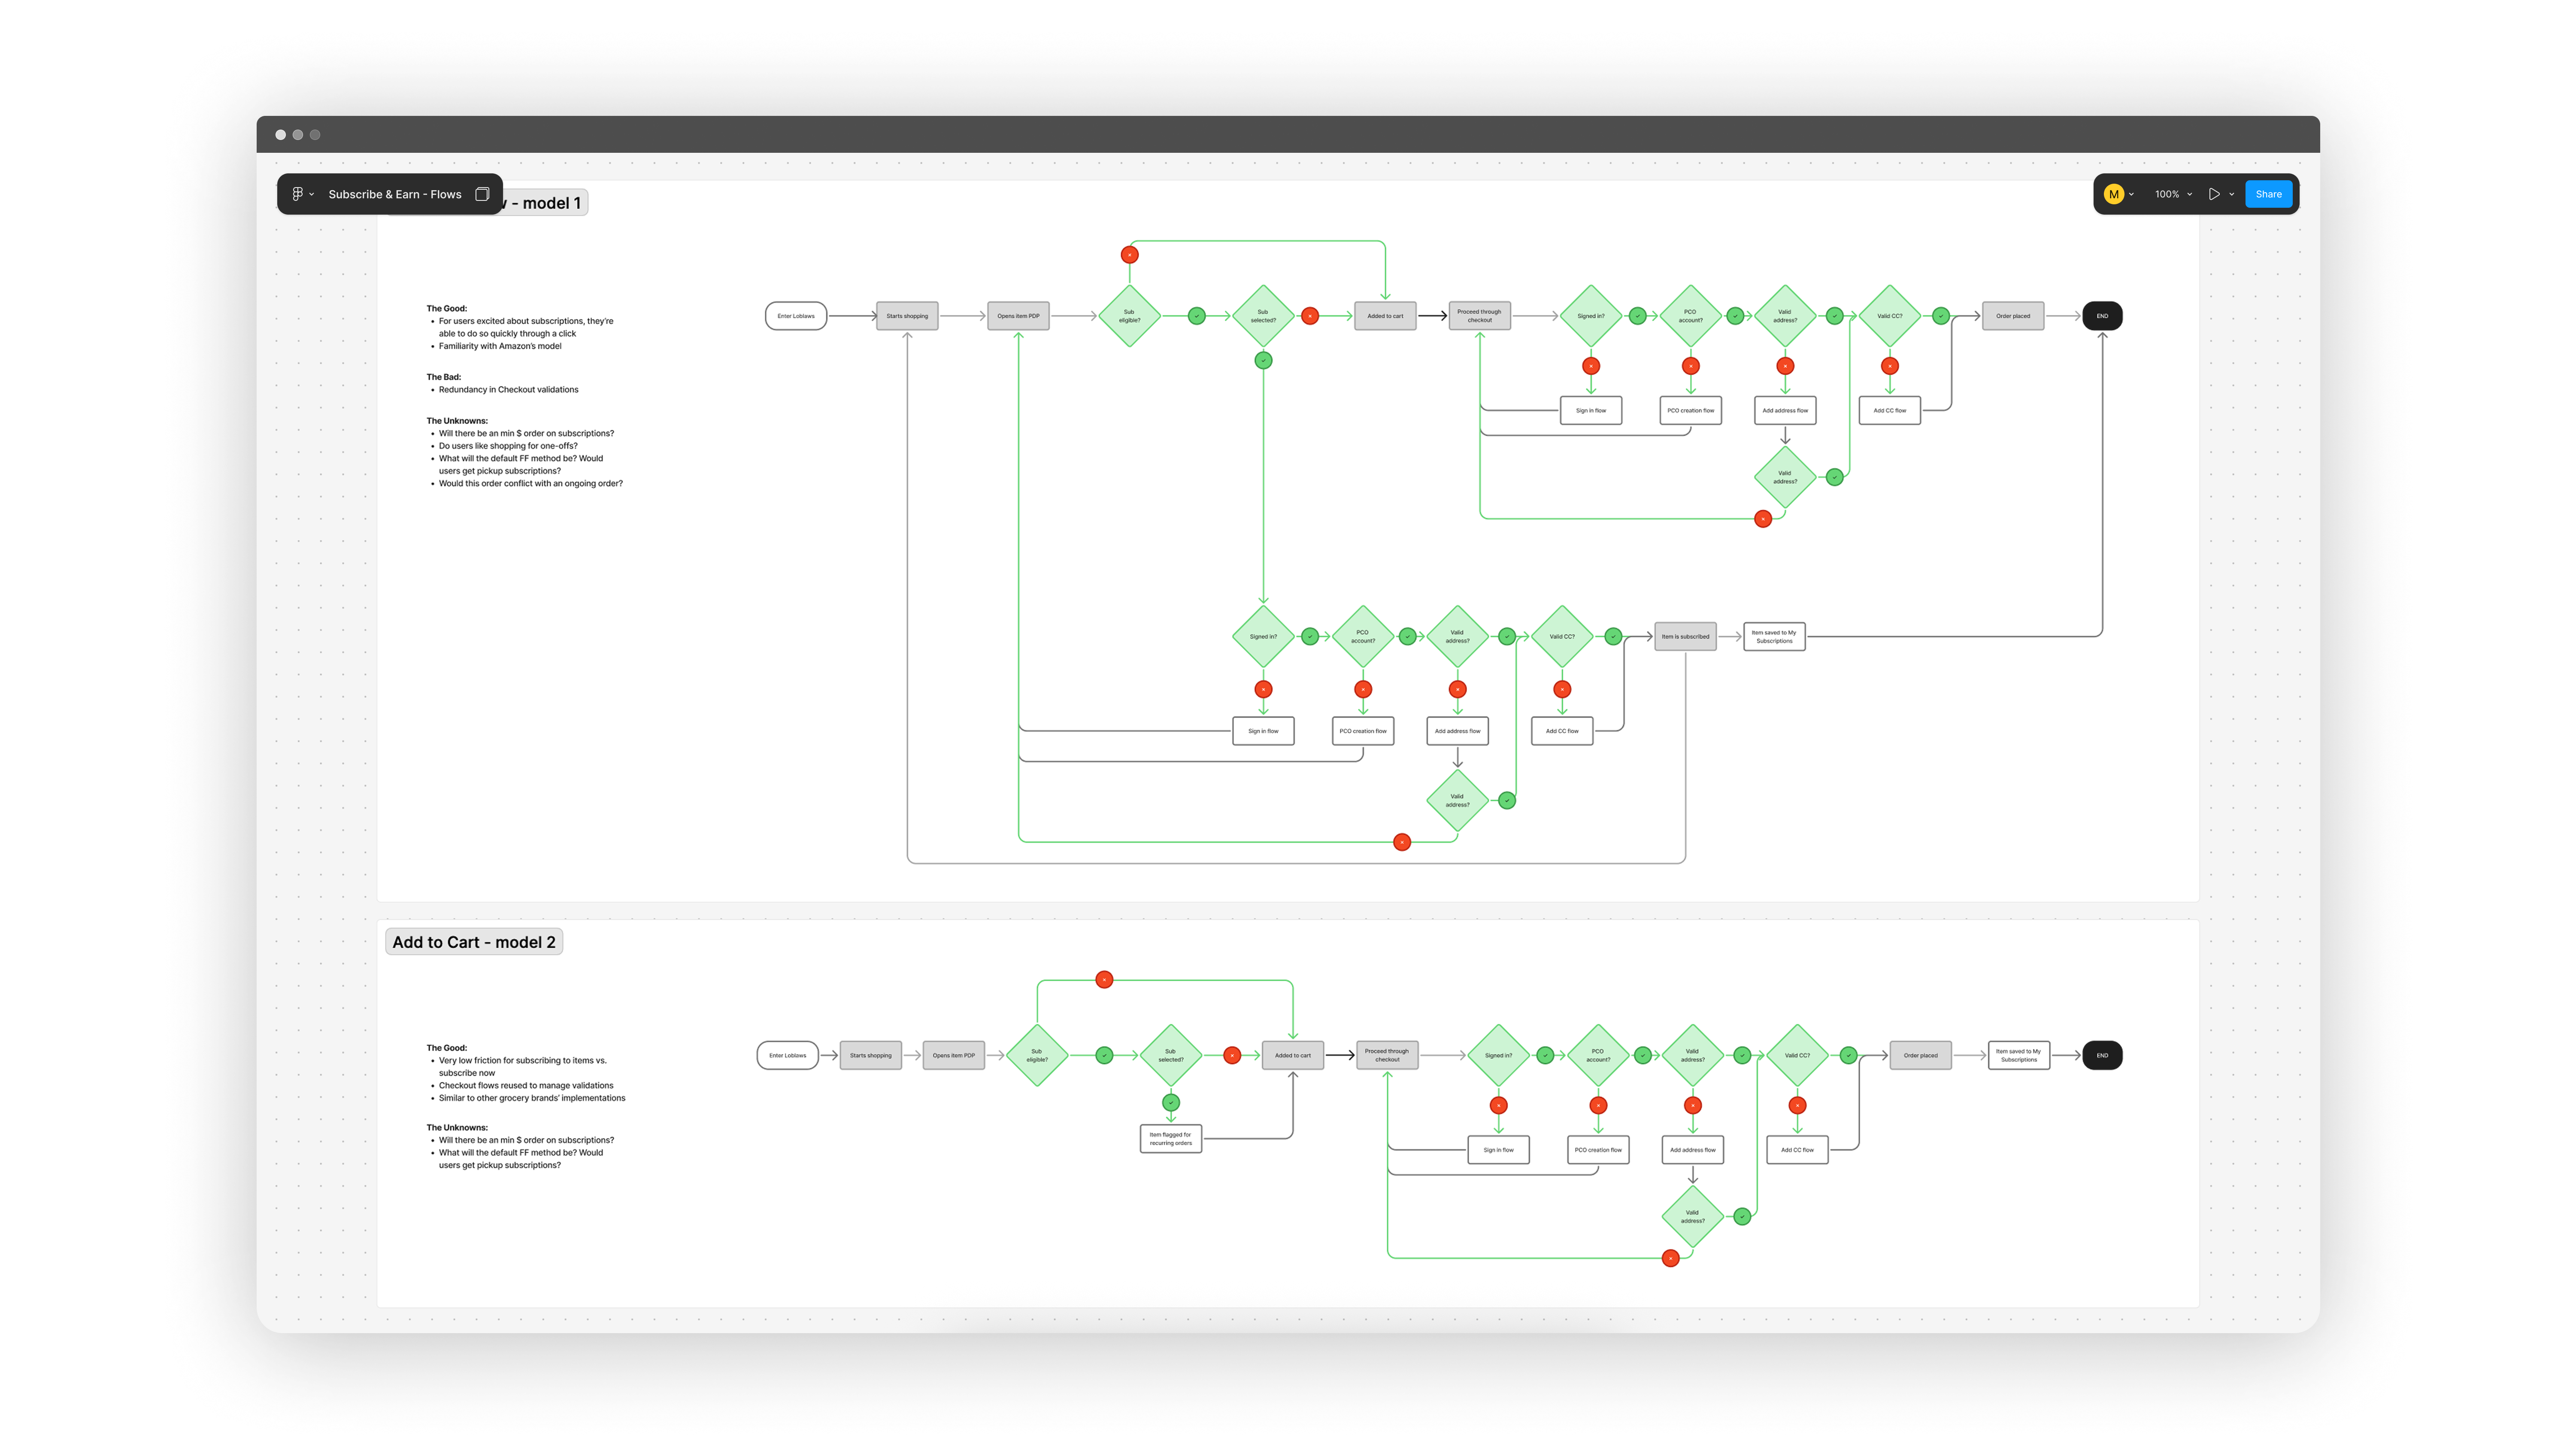Click the panels icon beside the file name

[x=482, y=194]
